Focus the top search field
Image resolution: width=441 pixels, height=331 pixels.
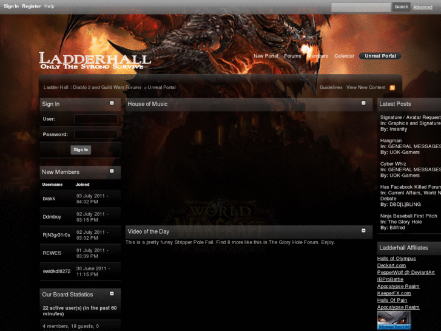point(361,7)
